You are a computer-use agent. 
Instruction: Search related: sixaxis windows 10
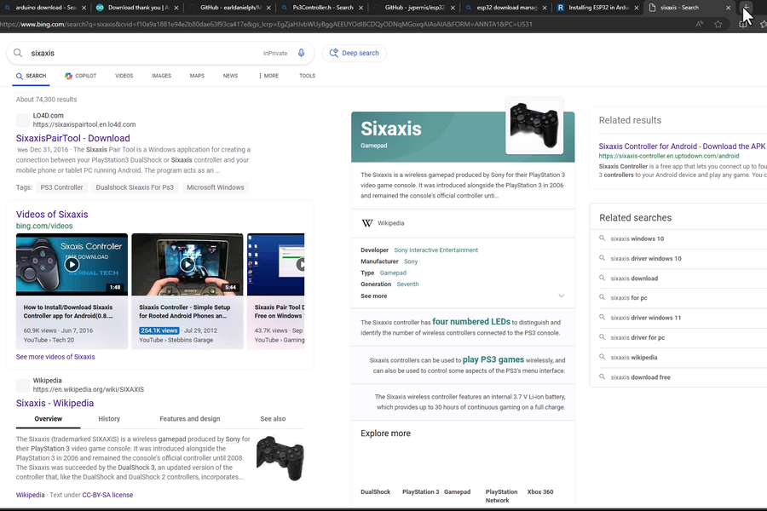[637, 238]
